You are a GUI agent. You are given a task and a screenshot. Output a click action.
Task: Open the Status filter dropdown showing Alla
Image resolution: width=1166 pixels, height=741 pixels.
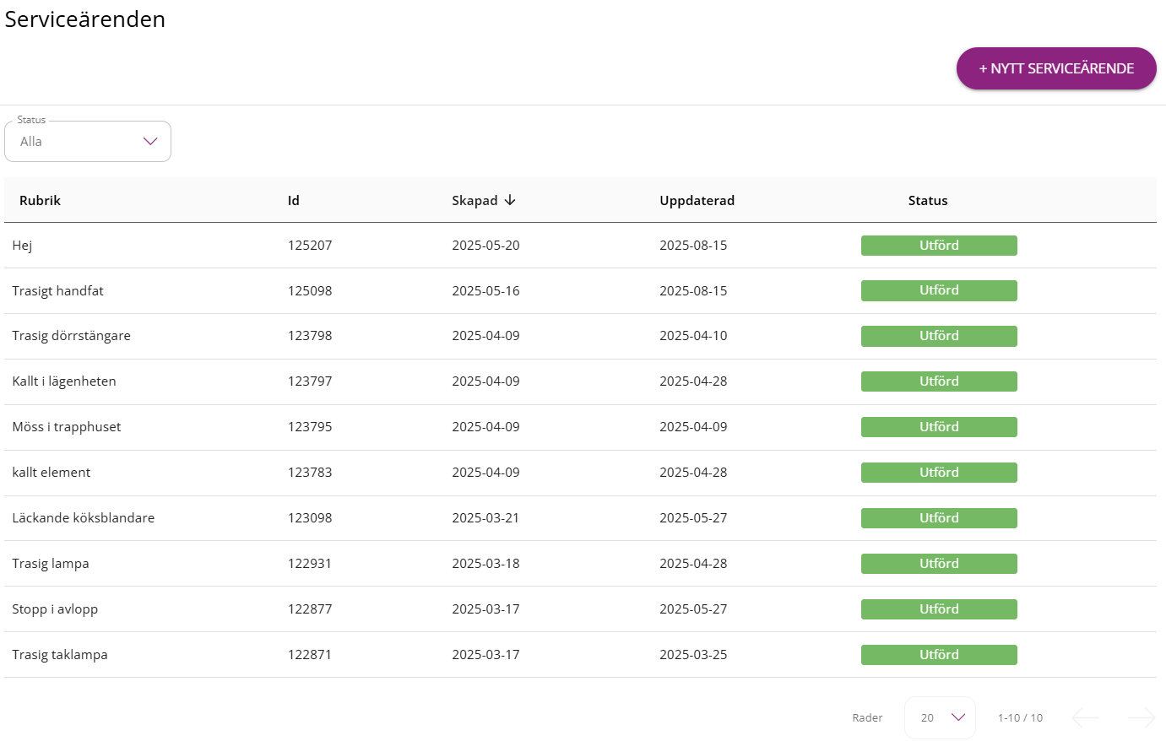pos(88,141)
